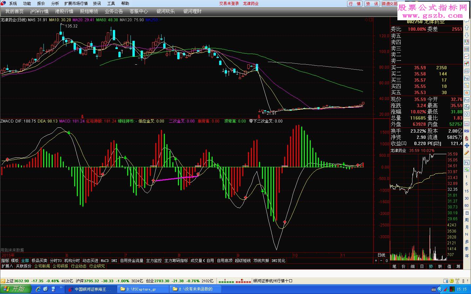
Task: Switch to 30-minute period
Action: tap(467, 198)
